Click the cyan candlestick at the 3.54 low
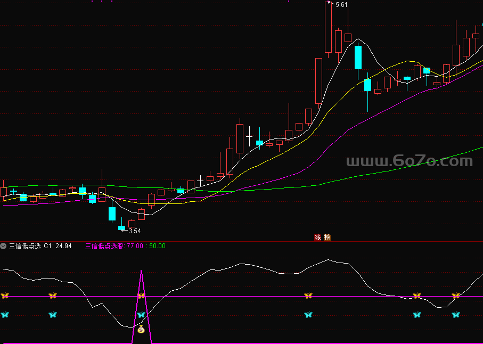The height and width of the screenshot is (344, 483). pyautogui.click(x=121, y=227)
